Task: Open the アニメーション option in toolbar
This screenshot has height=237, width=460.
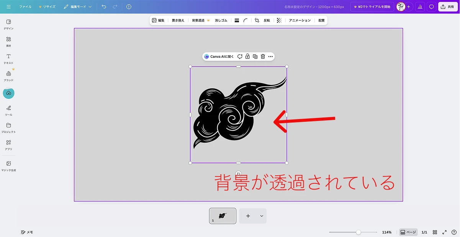Action: tap(300, 20)
